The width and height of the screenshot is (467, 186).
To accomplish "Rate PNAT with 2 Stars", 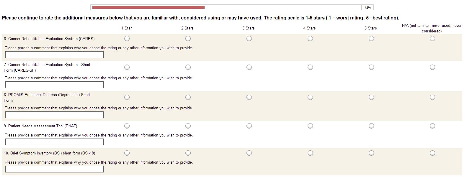I will coord(188,126).
